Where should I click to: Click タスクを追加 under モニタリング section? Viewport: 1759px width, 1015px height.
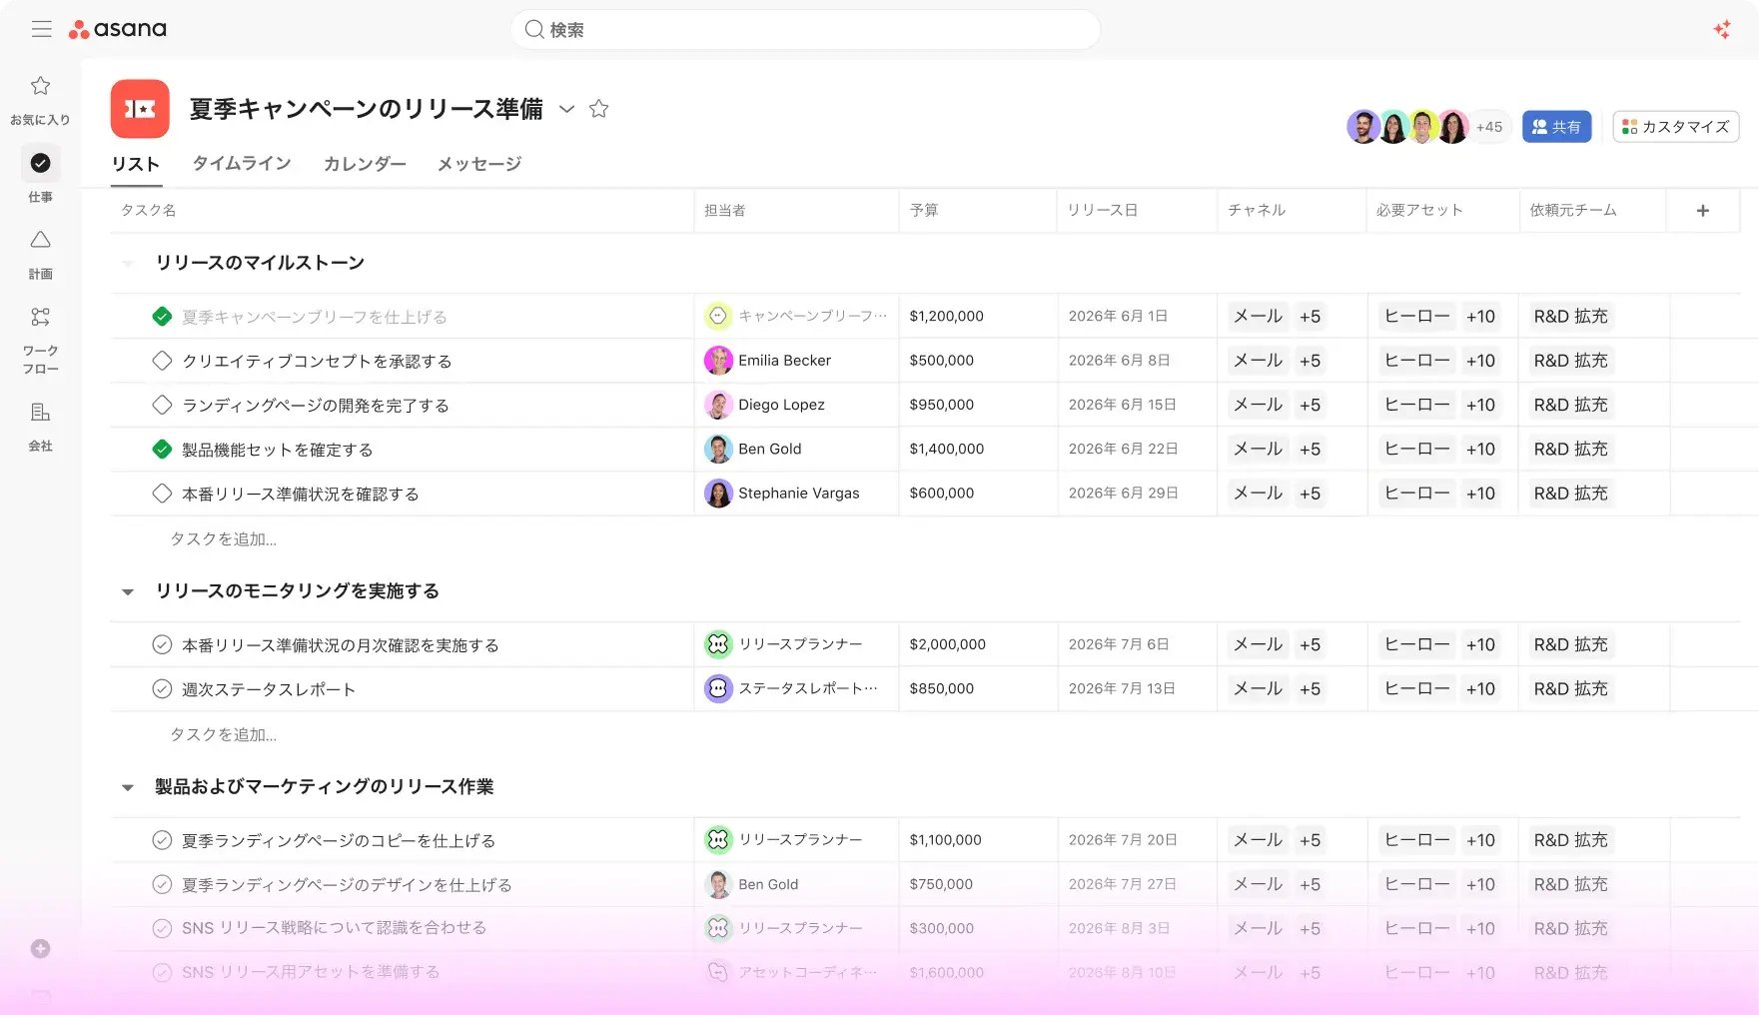[x=223, y=734]
